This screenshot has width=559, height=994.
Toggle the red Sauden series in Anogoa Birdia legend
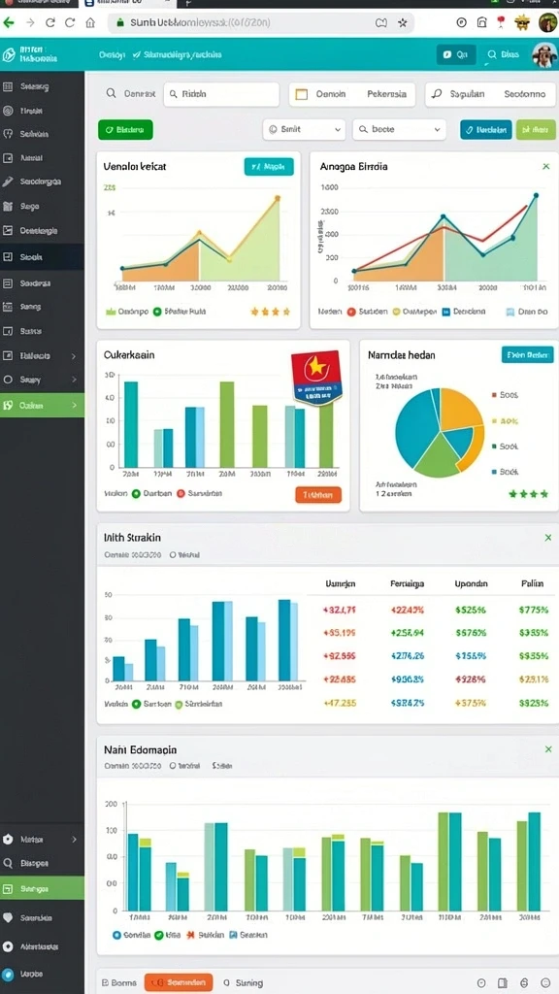[x=351, y=312]
